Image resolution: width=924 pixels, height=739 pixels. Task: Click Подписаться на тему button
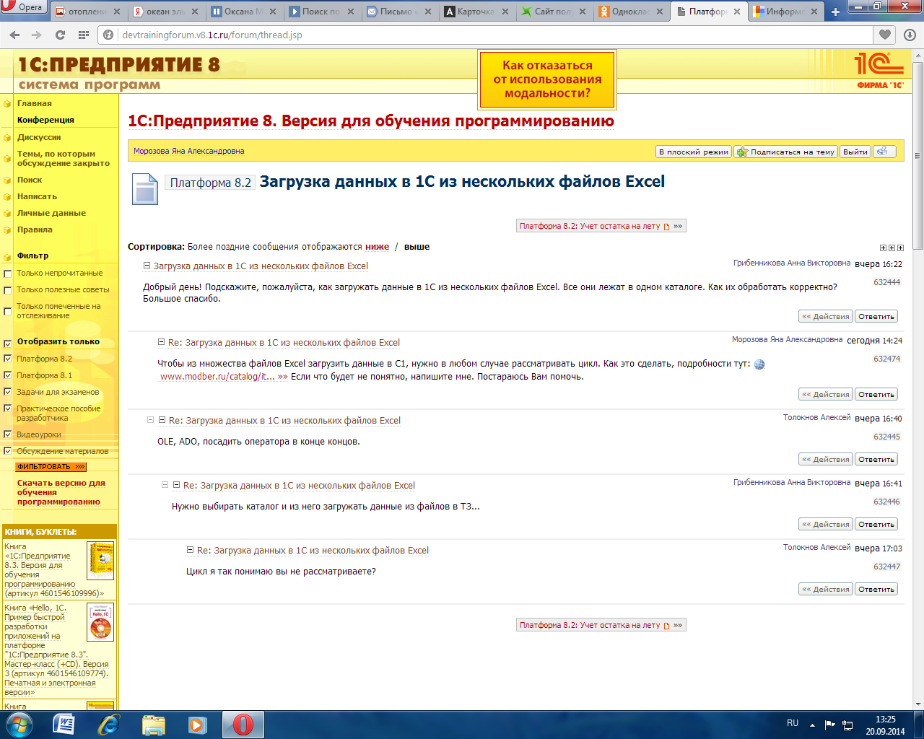pyautogui.click(x=785, y=152)
